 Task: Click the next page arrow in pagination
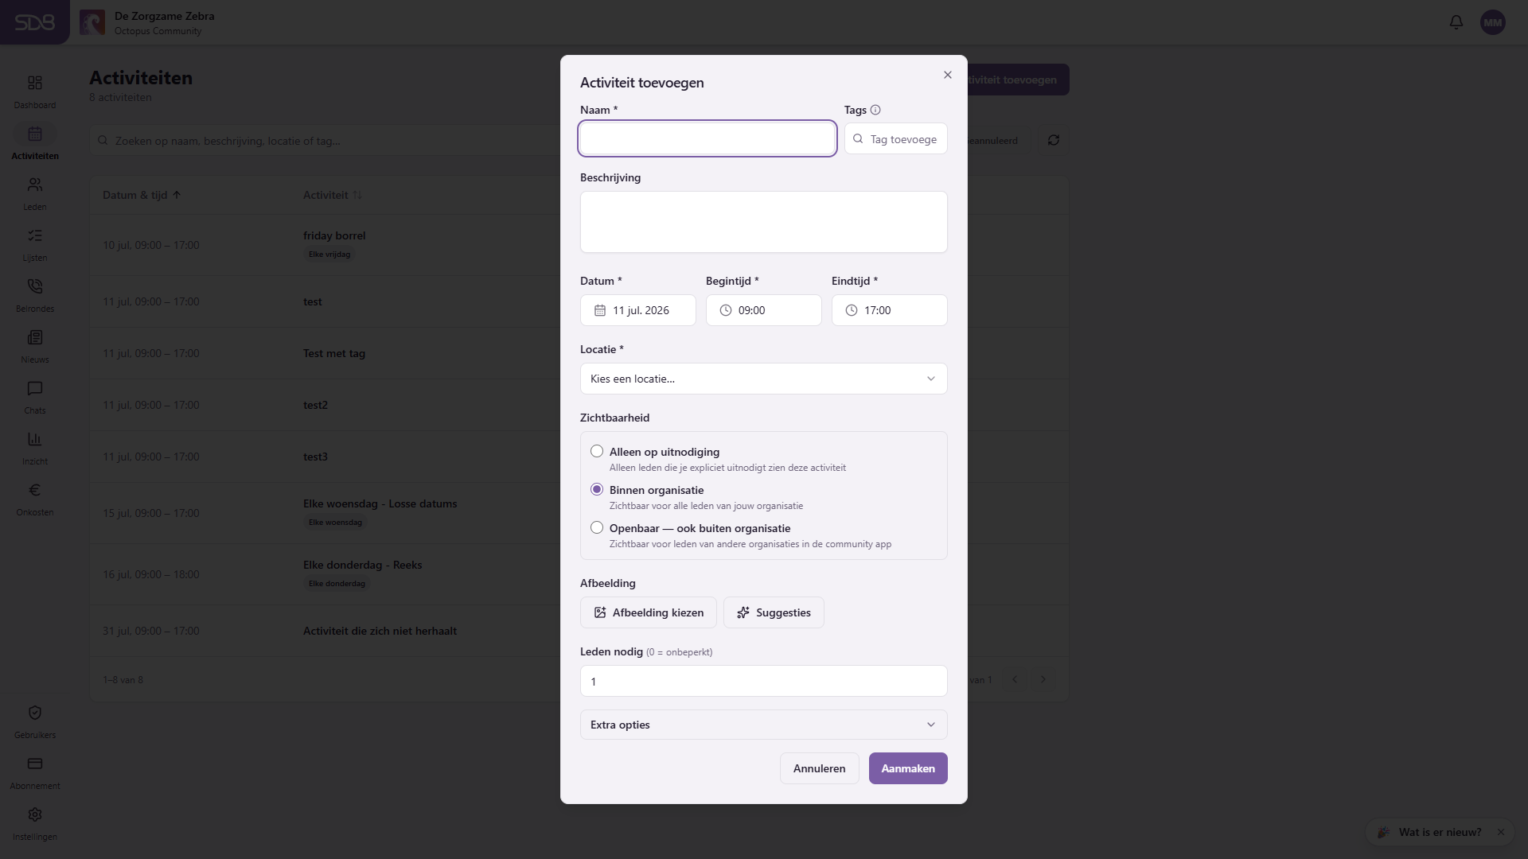tap(1043, 679)
